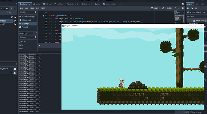Toggle visibility eye of AnimatedSprite2D node
The width and height of the screenshot is (207, 114).
point(15,21)
